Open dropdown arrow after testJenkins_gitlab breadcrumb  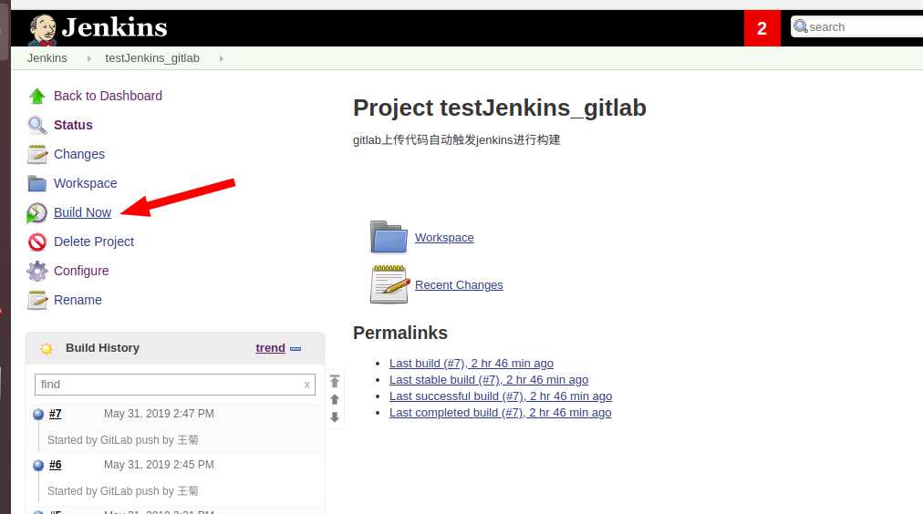(221, 59)
